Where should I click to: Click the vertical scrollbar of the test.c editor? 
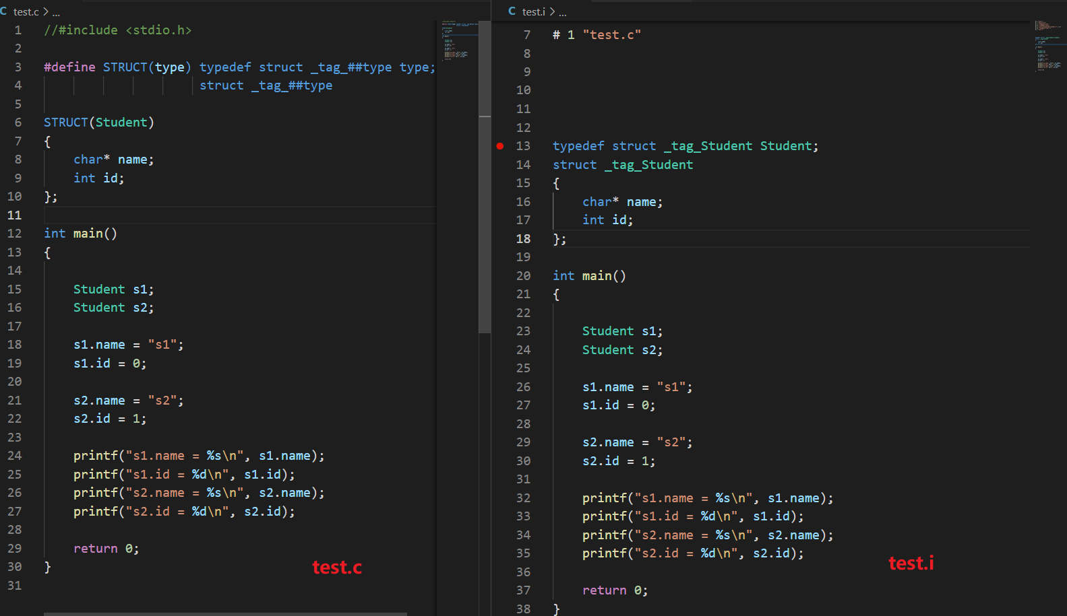pos(485,178)
